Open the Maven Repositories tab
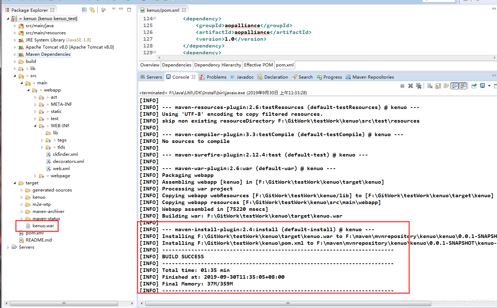 point(370,77)
